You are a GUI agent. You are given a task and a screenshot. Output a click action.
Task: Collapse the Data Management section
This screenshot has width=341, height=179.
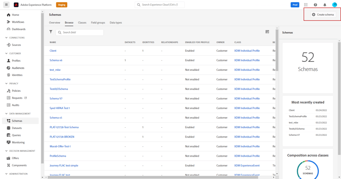tap(6, 114)
